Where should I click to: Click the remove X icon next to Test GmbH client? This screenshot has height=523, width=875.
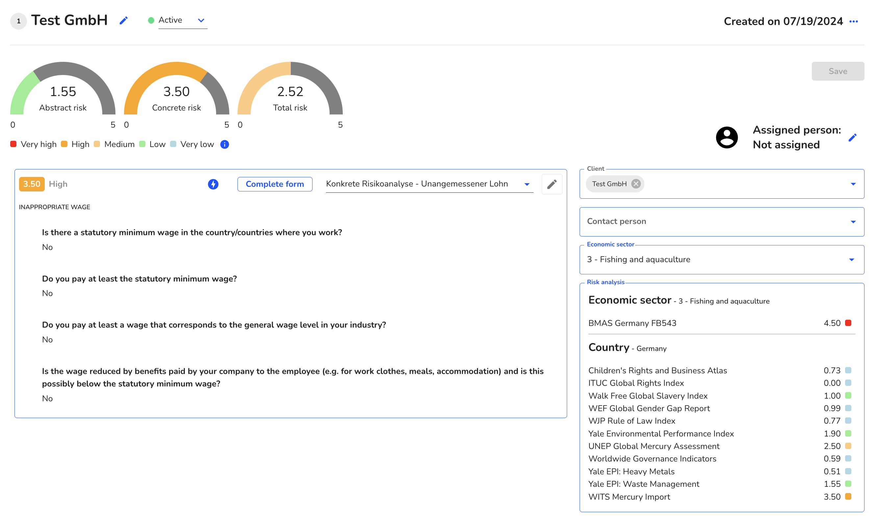coord(637,184)
